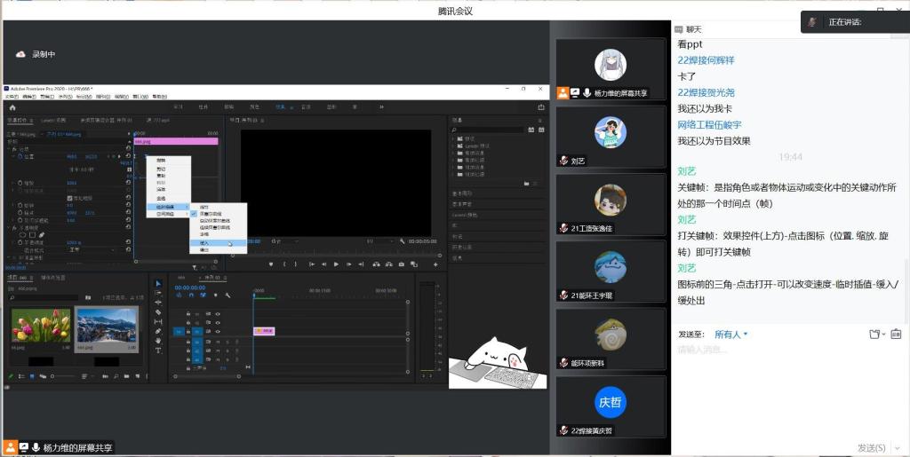The width and height of the screenshot is (910, 457).
Task: Click the file attachment icon in chat
Action: [x=874, y=335]
